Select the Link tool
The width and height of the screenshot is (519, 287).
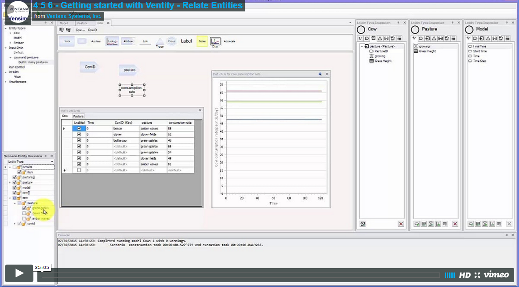point(145,42)
